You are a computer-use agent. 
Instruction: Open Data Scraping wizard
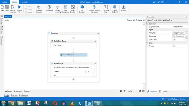click(65, 9)
